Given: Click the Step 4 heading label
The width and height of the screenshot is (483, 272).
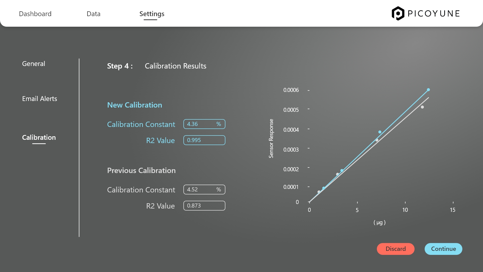Looking at the screenshot, I should (120, 66).
